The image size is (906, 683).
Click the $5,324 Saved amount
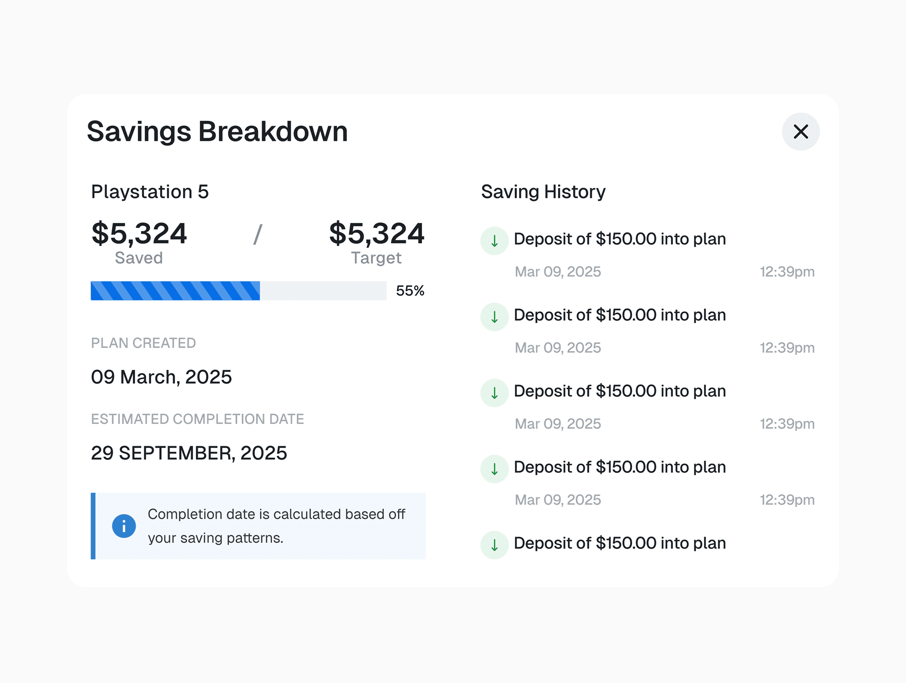[x=139, y=233]
